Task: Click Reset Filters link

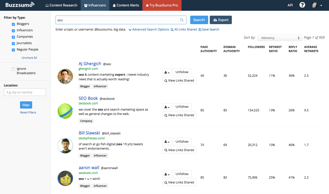Action: click(28, 112)
